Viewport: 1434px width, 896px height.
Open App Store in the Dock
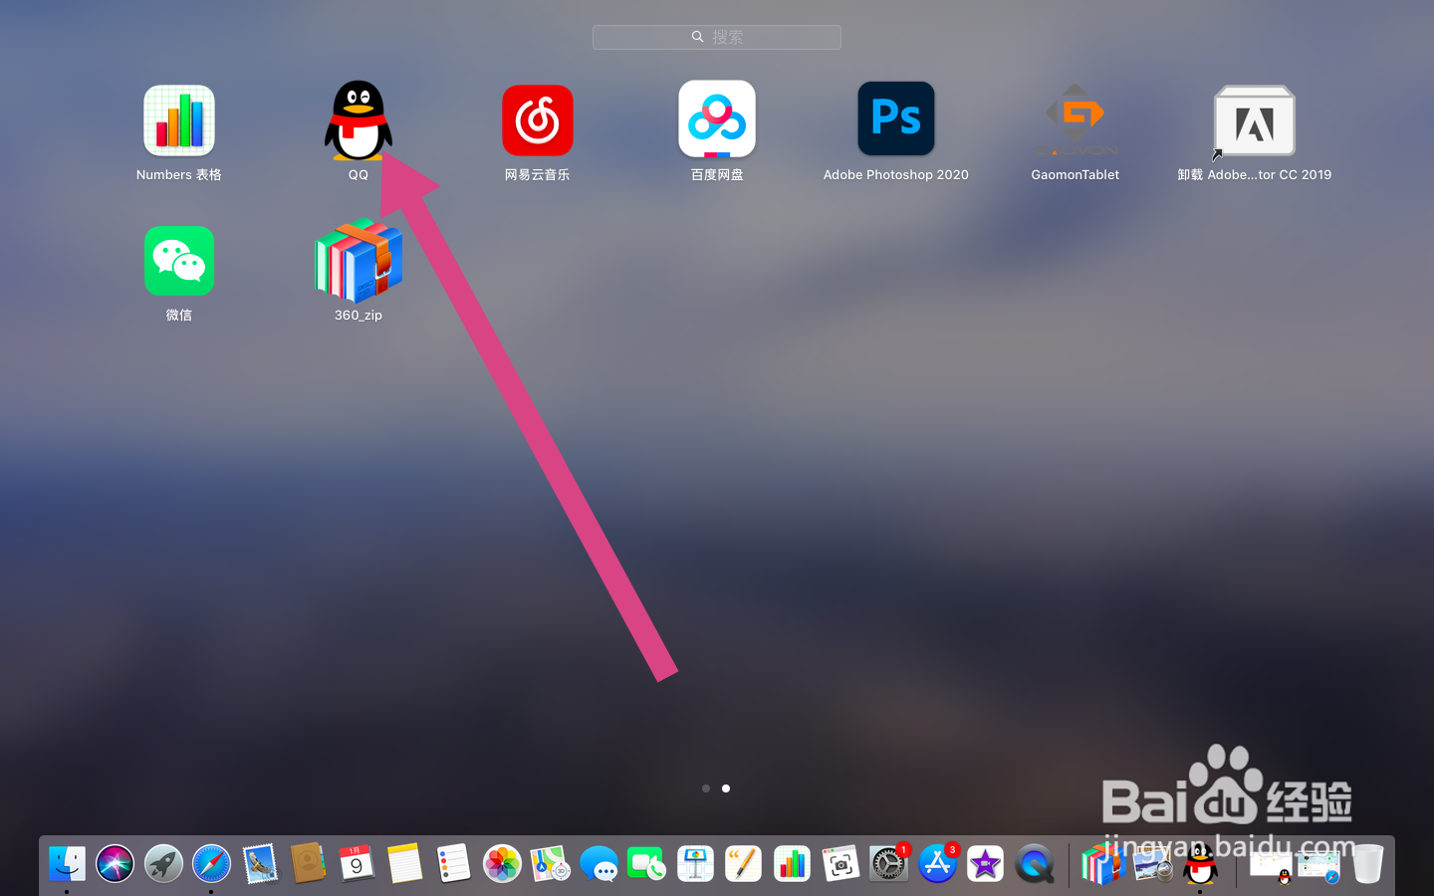point(937,864)
